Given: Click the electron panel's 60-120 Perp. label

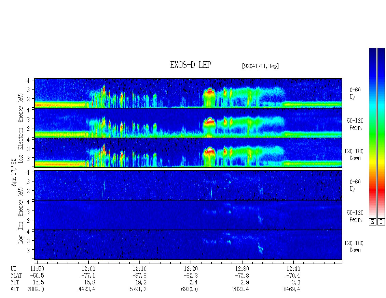Looking at the screenshot, I should tap(355, 124).
